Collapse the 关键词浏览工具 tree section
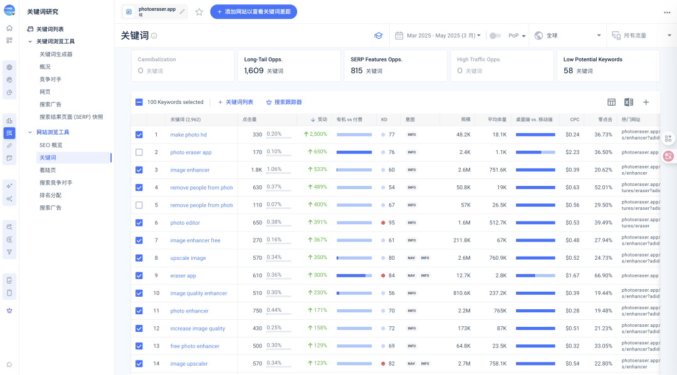Image resolution: width=677 pixels, height=375 pixels. coord(30,42)
